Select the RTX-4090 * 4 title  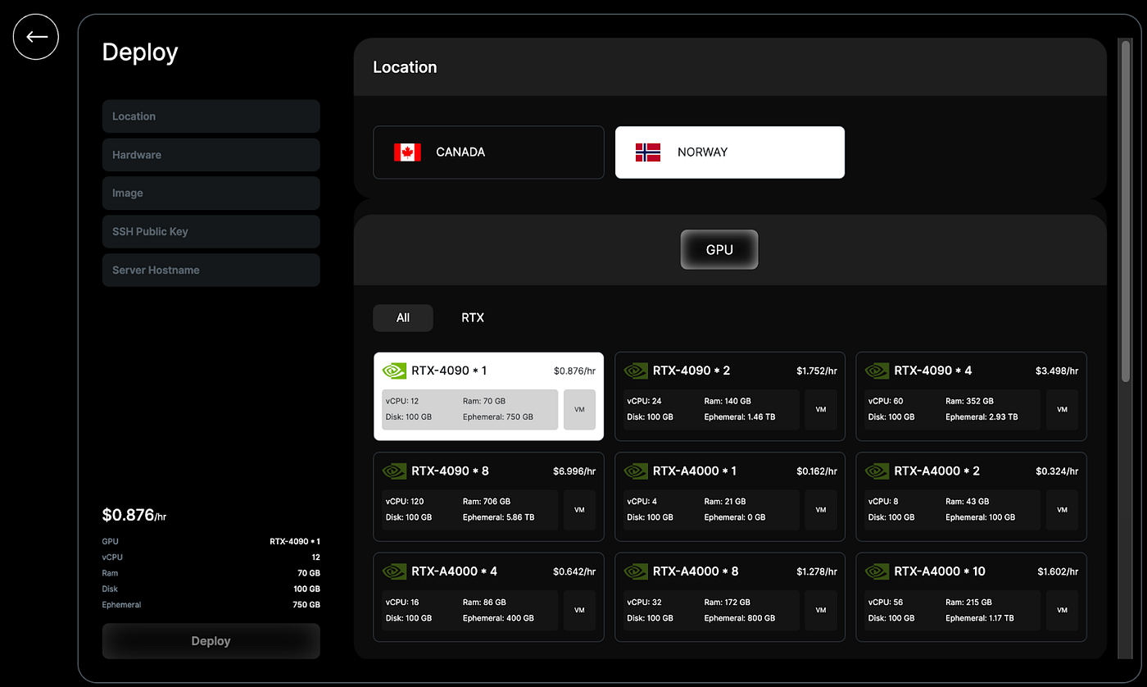[x=933, y=371]
